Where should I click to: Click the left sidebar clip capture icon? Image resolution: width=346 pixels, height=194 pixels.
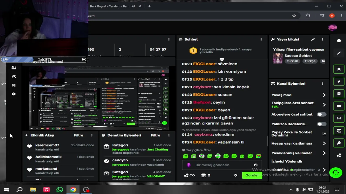(x=14, y=76)
